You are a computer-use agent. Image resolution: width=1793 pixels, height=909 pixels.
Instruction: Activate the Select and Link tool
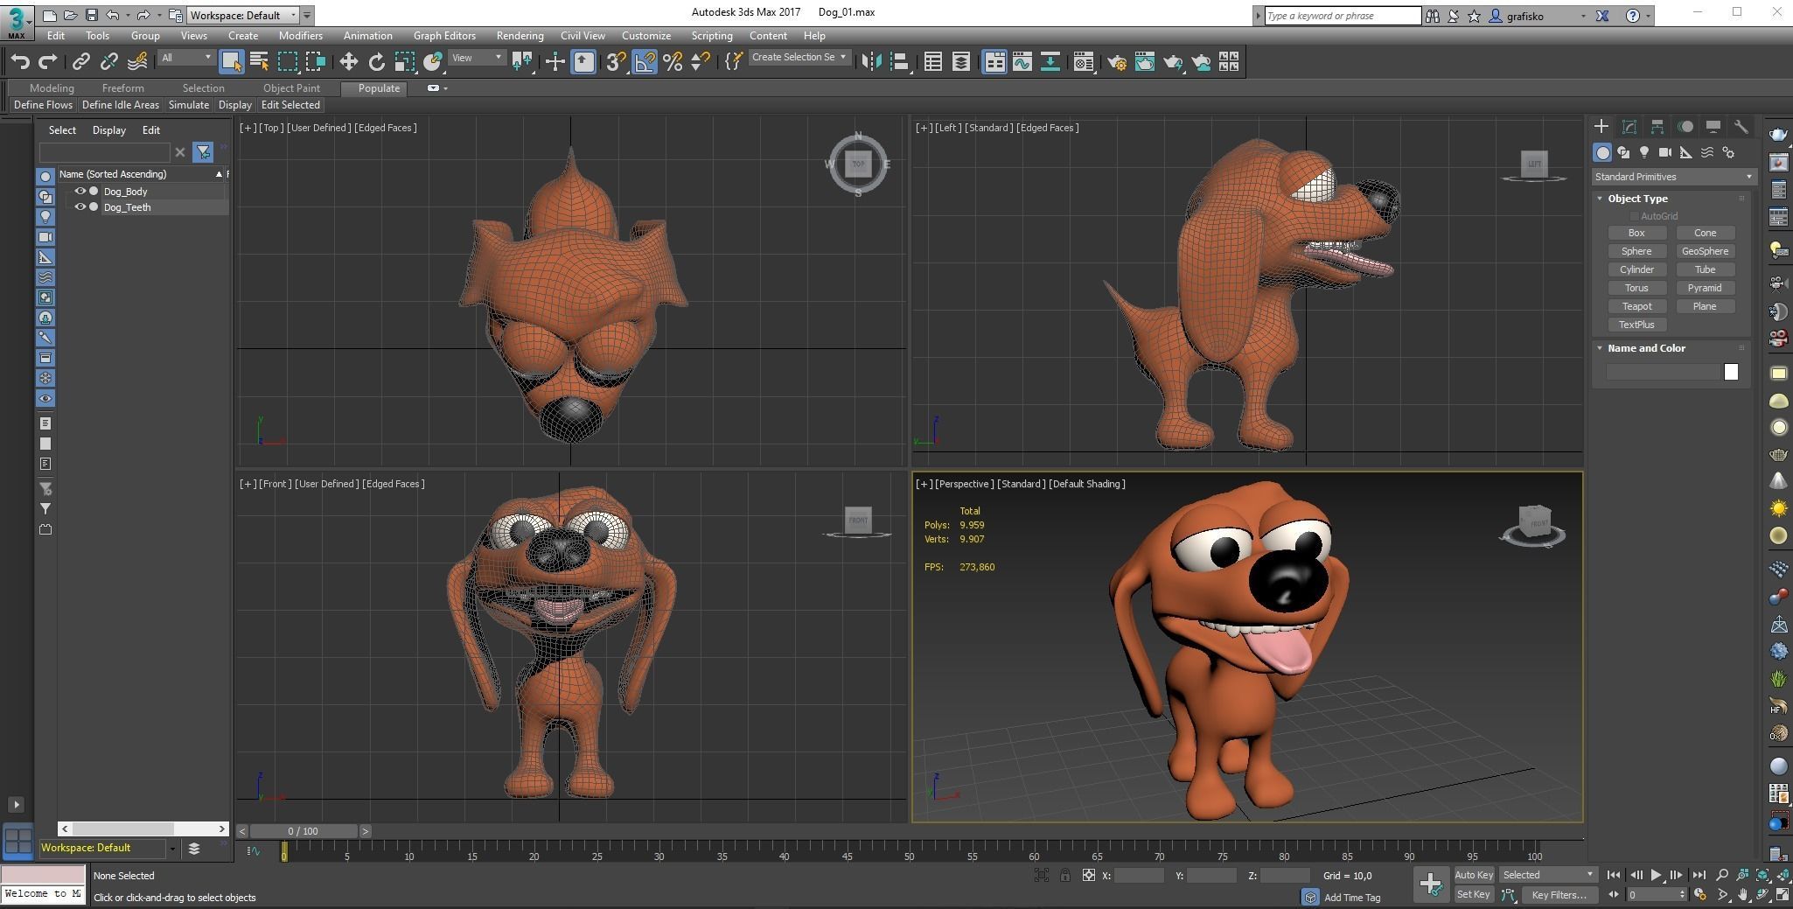(x=80, y=61)
